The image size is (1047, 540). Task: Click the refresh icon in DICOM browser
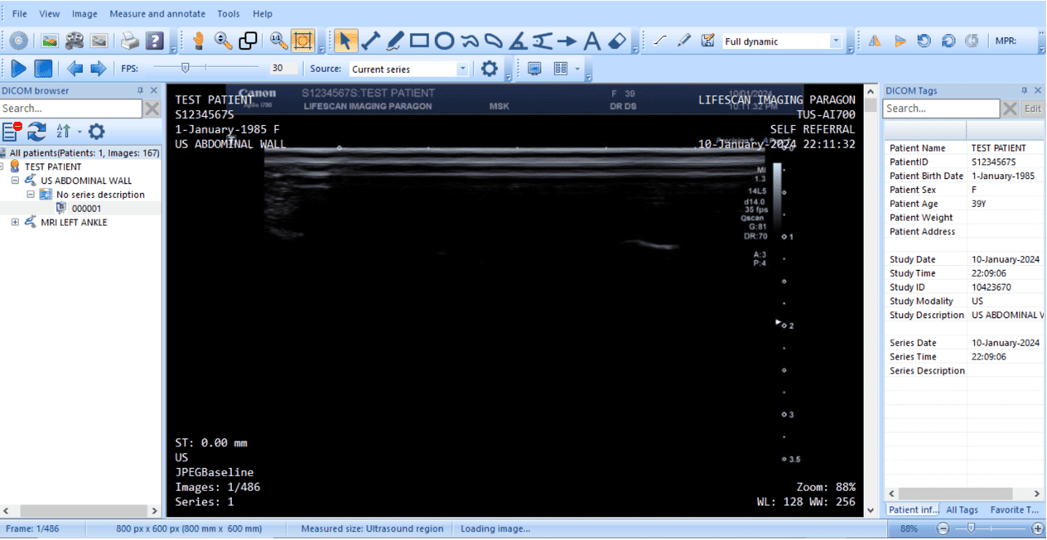coord(36,131)
